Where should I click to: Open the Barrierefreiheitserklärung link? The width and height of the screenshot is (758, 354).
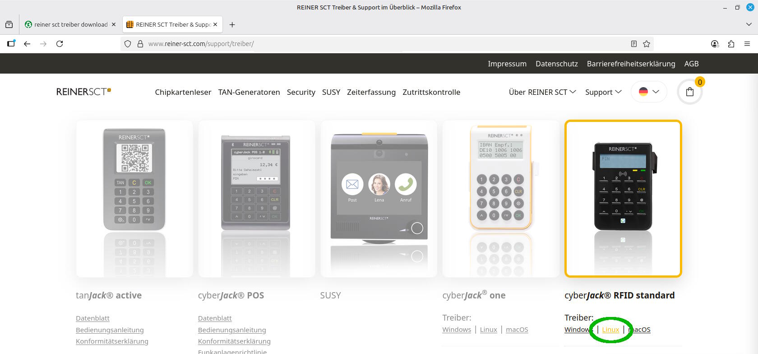pyautogui.click(x=631, y=64)
